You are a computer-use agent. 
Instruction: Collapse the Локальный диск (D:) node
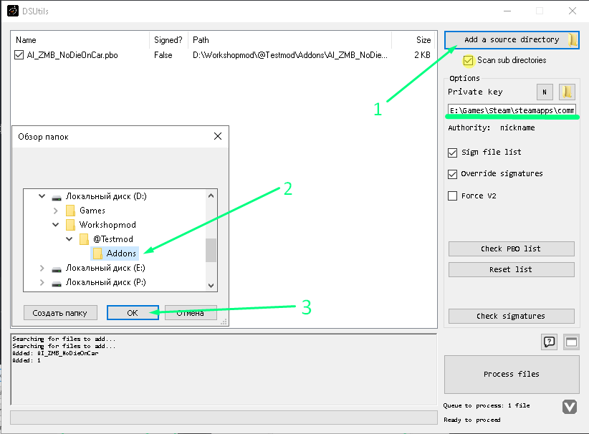click(42, 196)
